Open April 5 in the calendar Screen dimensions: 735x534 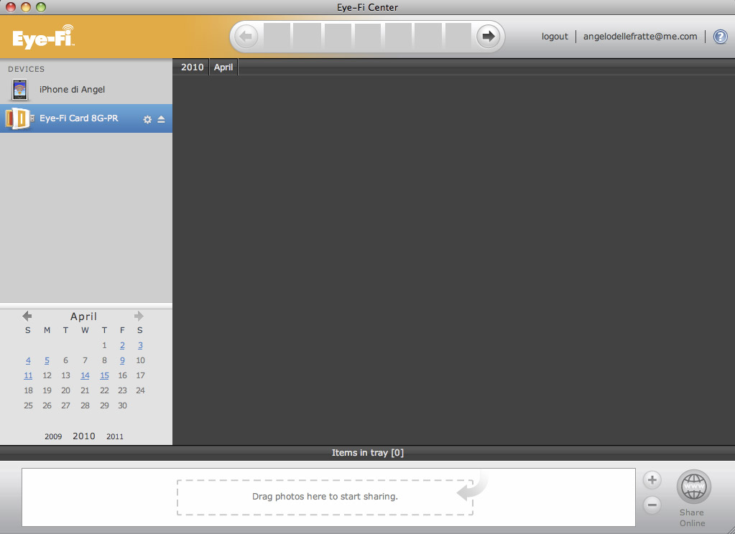47,360
